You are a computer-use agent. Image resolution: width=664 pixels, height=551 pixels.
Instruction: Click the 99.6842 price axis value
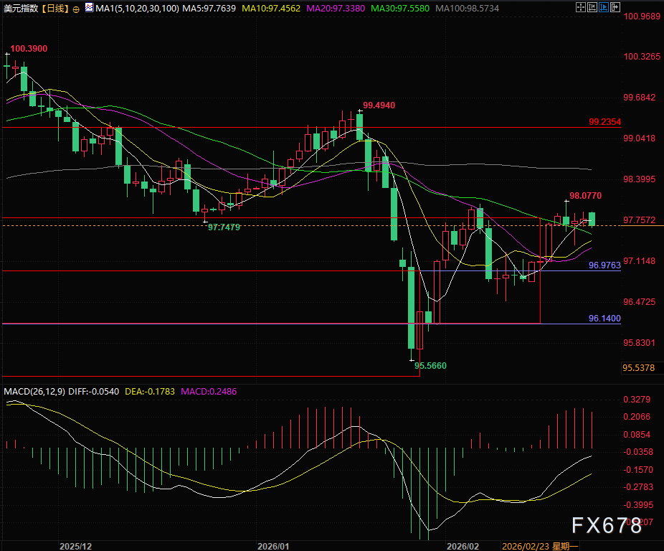(x=640, y=98)
